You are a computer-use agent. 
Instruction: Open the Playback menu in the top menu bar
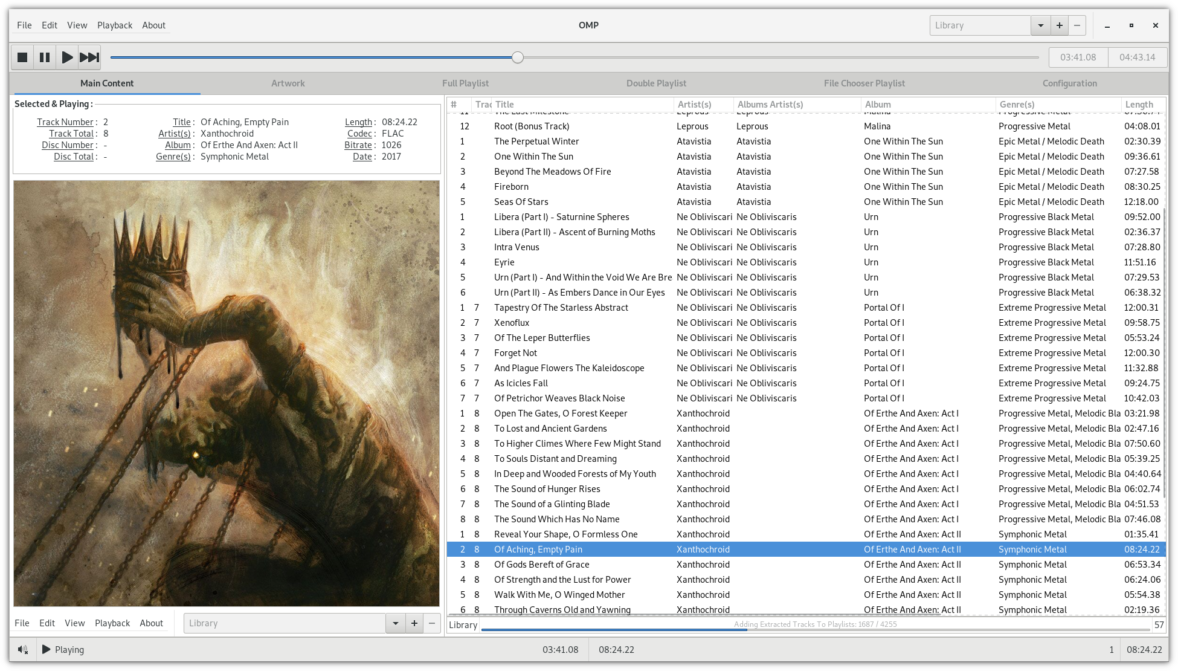[x=115, y=25]
